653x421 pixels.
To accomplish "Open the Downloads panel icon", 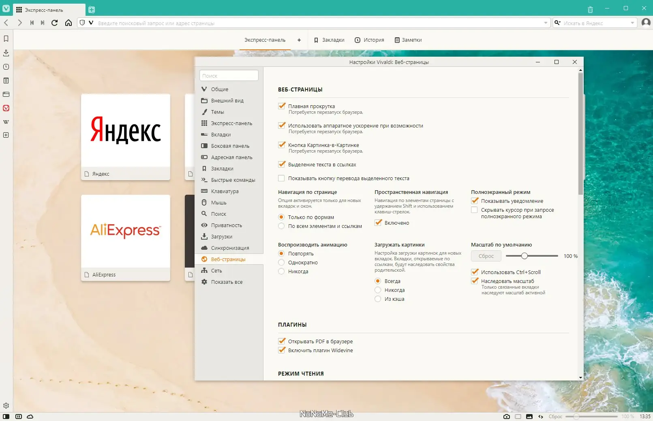I will click(6, 53).
